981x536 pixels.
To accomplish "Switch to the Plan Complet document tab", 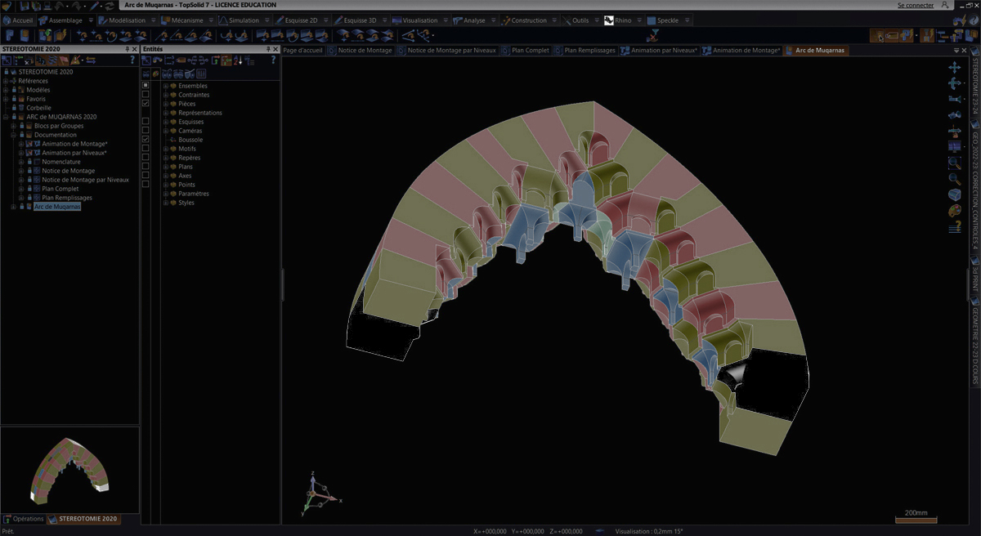I will click(x=530, y=51).
